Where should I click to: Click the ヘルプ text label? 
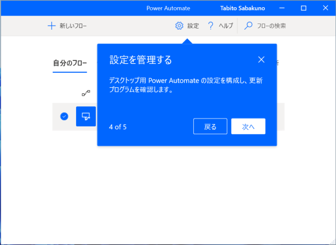point(226,26)
